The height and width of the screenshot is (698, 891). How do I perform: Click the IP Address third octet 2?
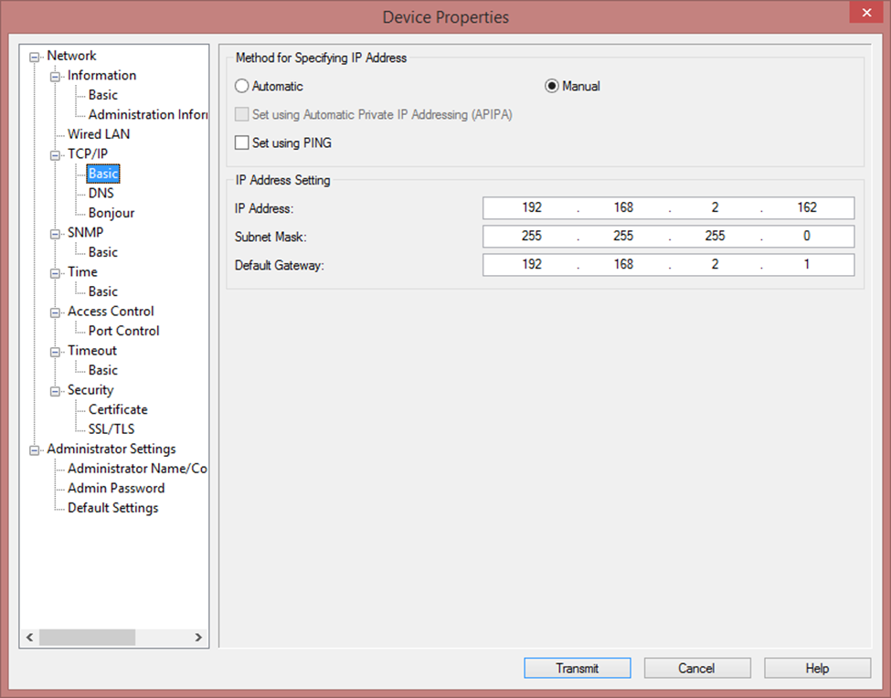(715, 208)
